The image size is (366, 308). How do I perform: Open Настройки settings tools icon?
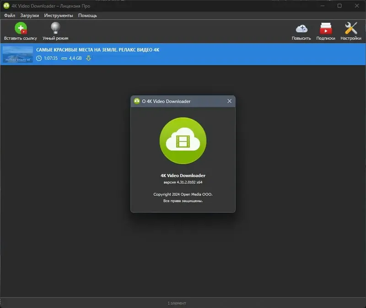351,28
